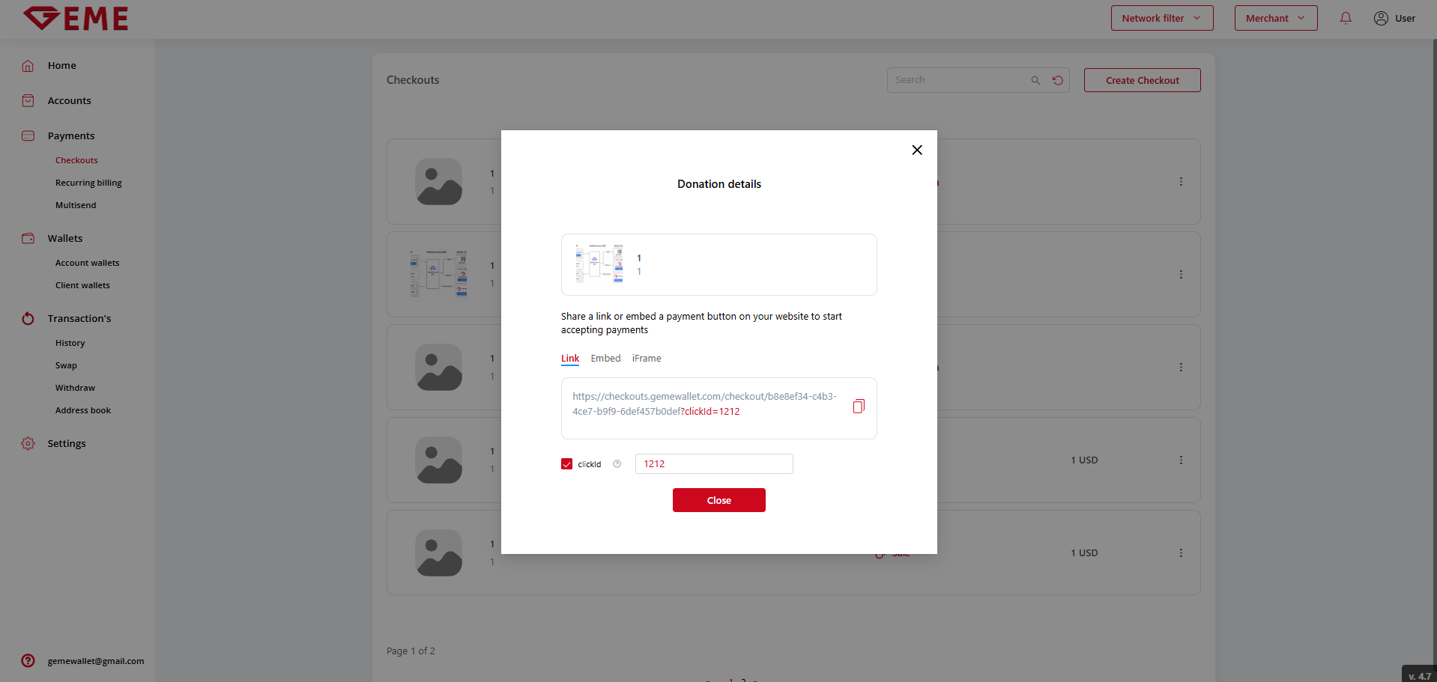Uncheck the clickId checkbox

pyautogui.click(x=566, y=464)
